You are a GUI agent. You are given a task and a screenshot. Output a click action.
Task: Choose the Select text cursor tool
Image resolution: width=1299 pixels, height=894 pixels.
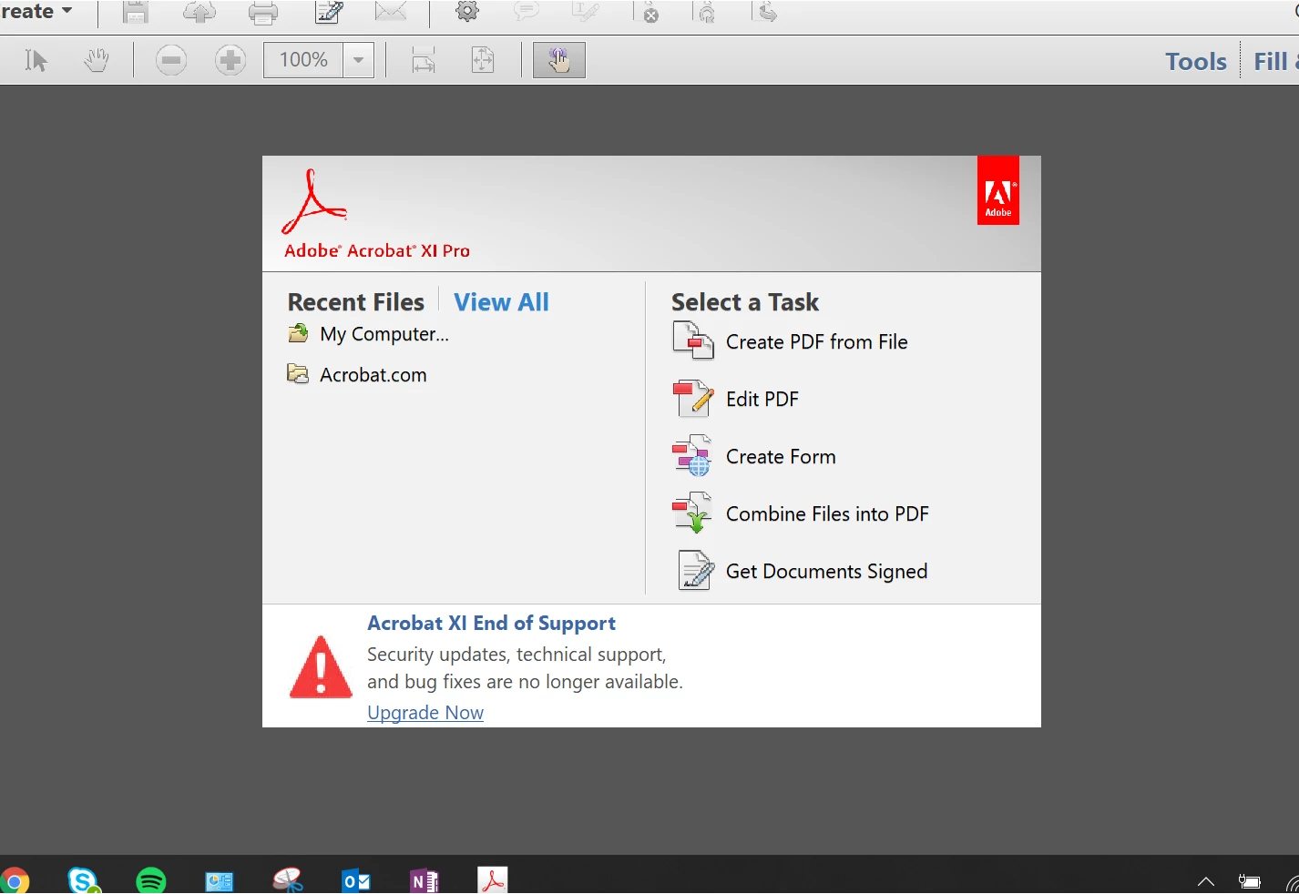36,60
